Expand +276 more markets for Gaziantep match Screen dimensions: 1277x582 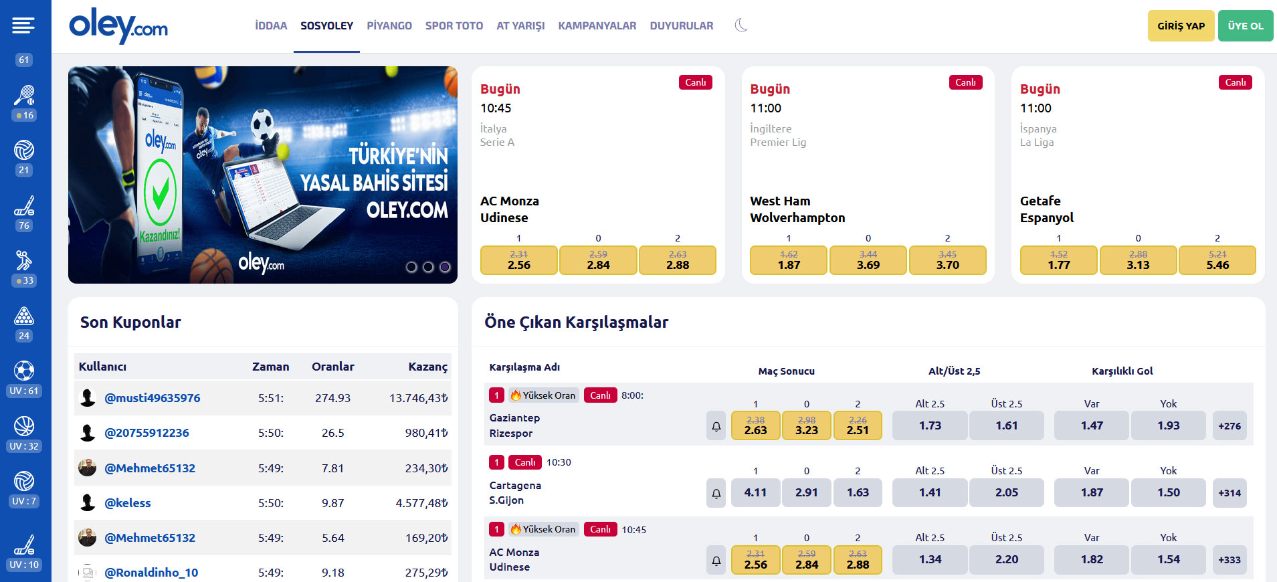pos(1230,426)
